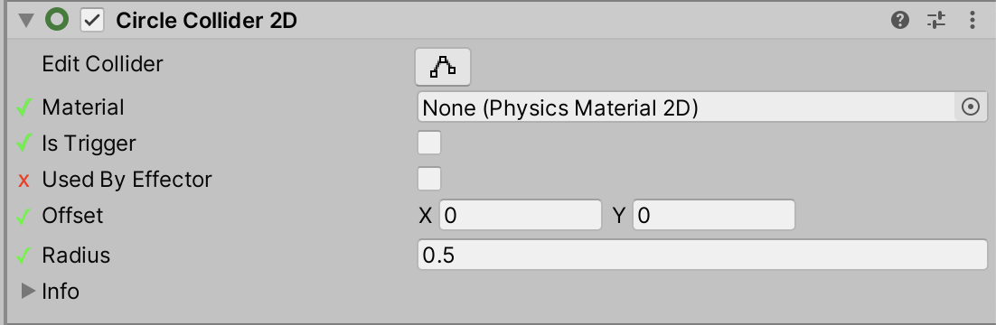Image resolution: width=996 pixels, height=325 pixels.
Task: Click the Radius value field
Action: tap(702, 255)
